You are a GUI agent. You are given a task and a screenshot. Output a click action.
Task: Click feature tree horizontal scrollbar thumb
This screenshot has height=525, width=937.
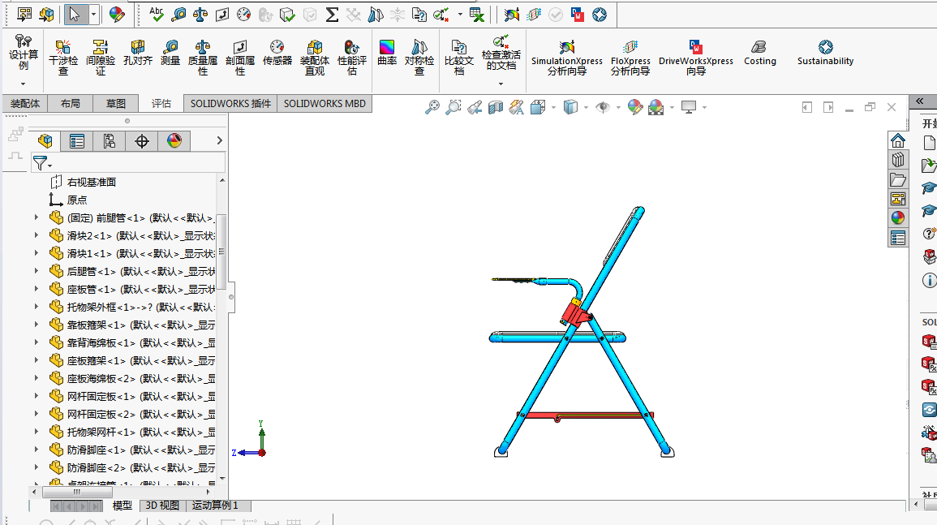click(77, 492)
